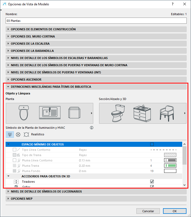This screenshot has width=191, height=217.
Task: Expand Opciones MEP panel
Action: (x=96, y=199)
